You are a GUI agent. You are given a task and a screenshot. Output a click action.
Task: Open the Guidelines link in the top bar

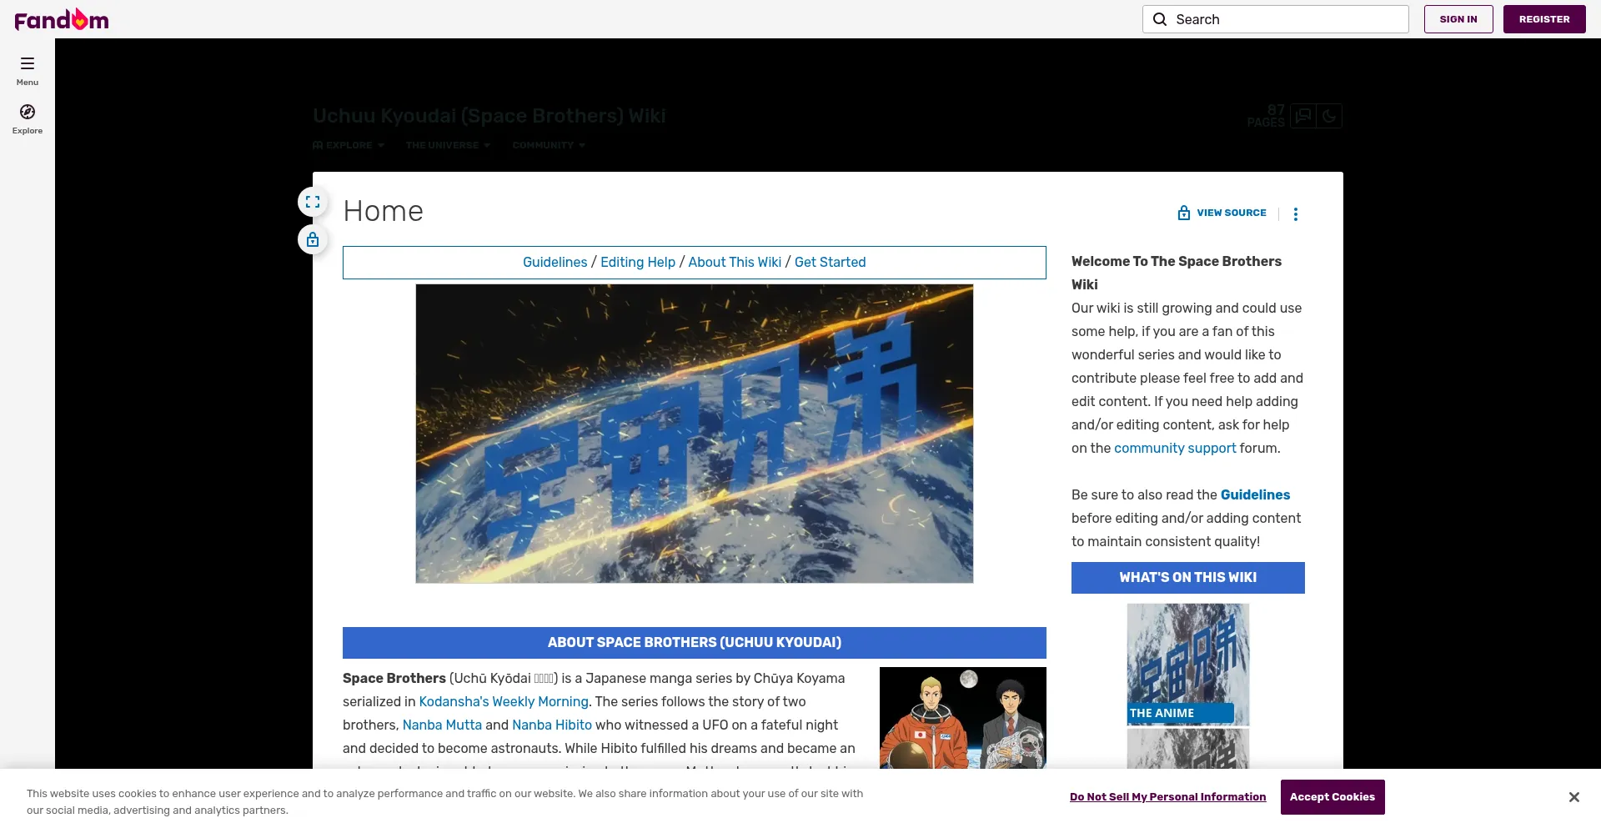coord(555,262)
